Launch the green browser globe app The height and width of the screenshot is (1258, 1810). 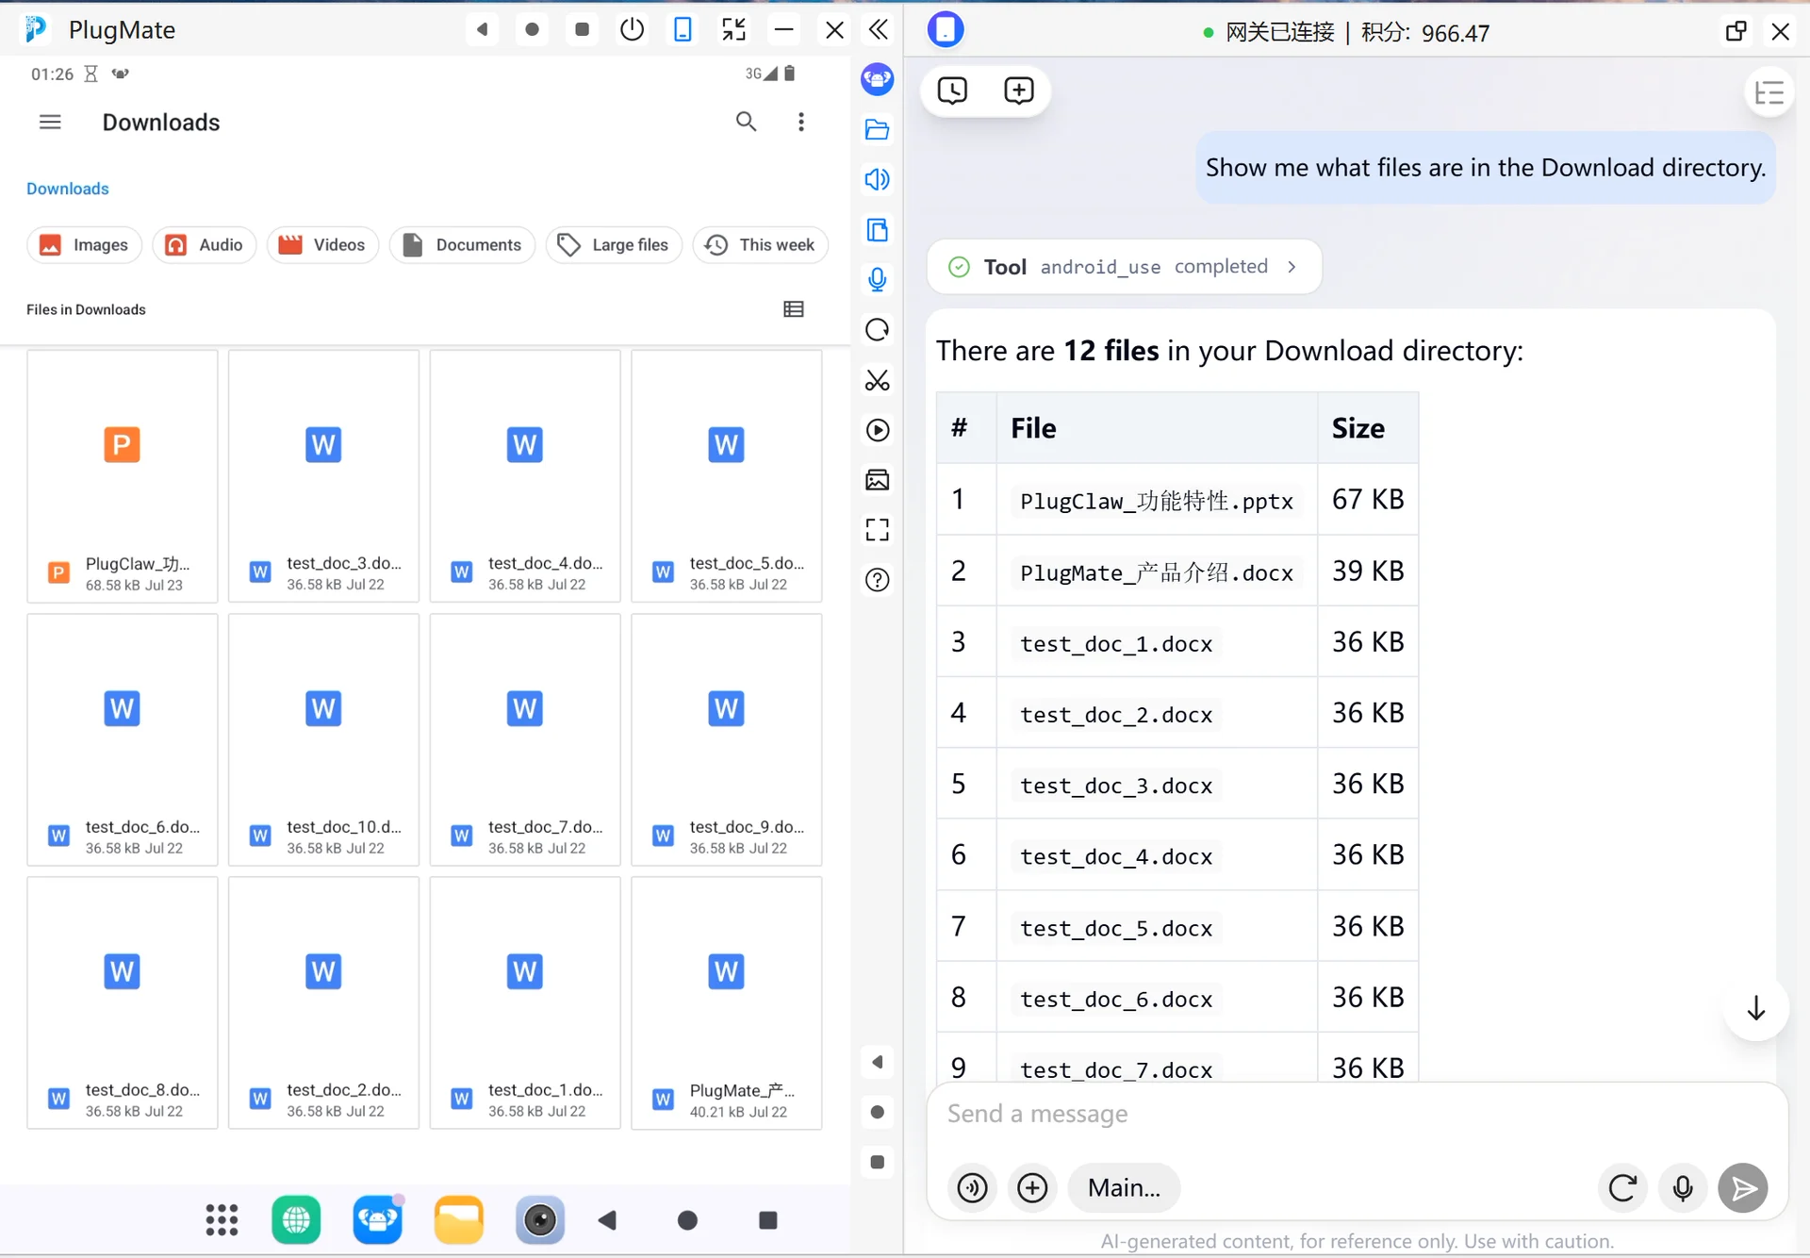point(296,1220)
